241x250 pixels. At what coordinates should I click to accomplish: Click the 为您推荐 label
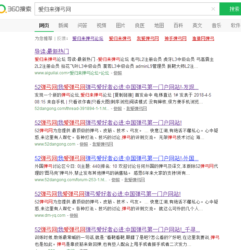pos(43,38)
